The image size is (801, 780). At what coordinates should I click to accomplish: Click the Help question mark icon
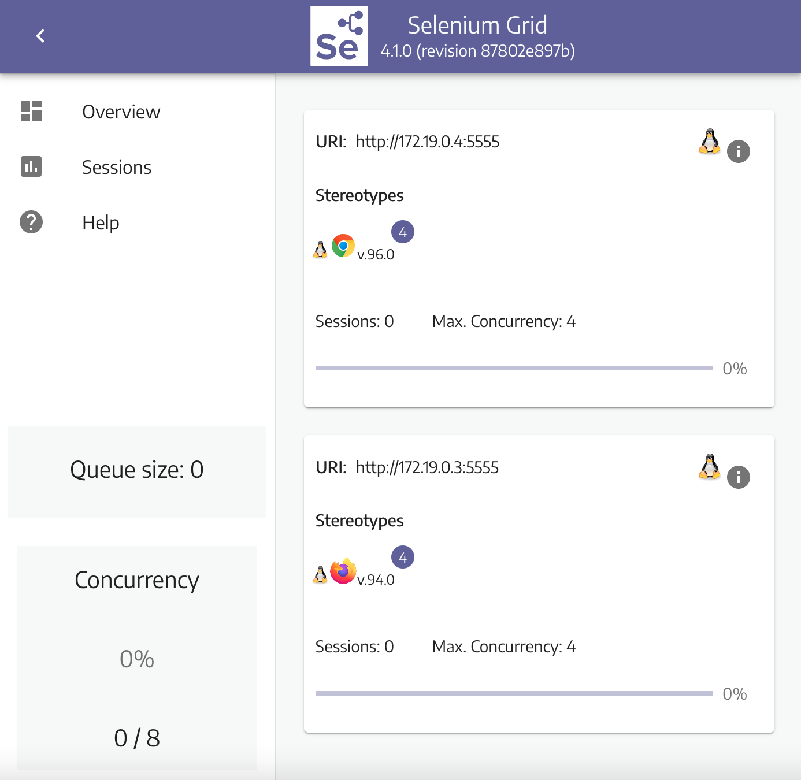[31, 222]
